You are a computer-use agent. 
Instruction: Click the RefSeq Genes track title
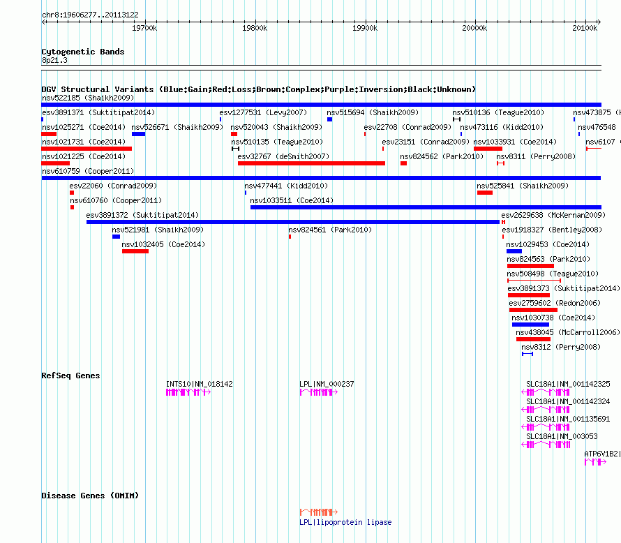71,375
